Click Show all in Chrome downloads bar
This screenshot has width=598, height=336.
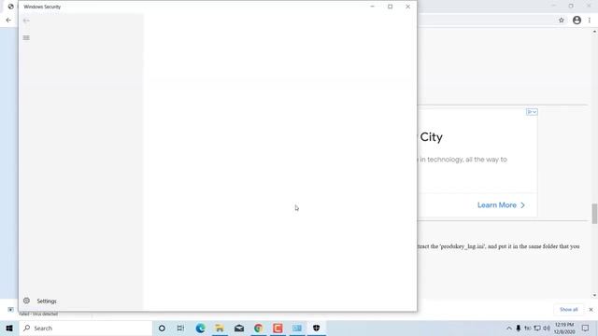(569, 309)
